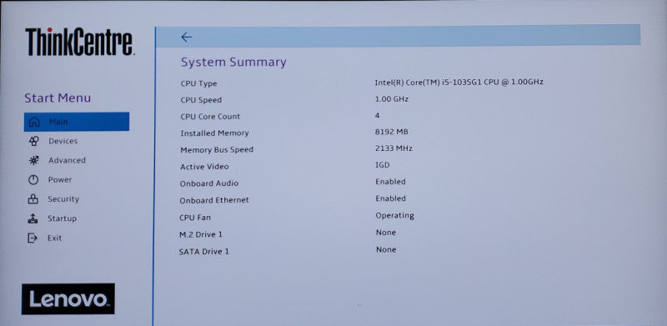Select the CPU Core Count label
This screenshot has width=667, height=326.
pyautogui.click(x=210, y=117)
